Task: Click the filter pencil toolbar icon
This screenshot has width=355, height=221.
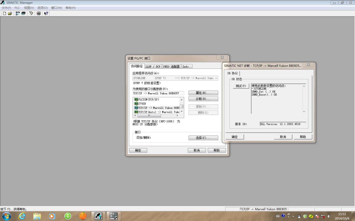Action: coord(31,13)
